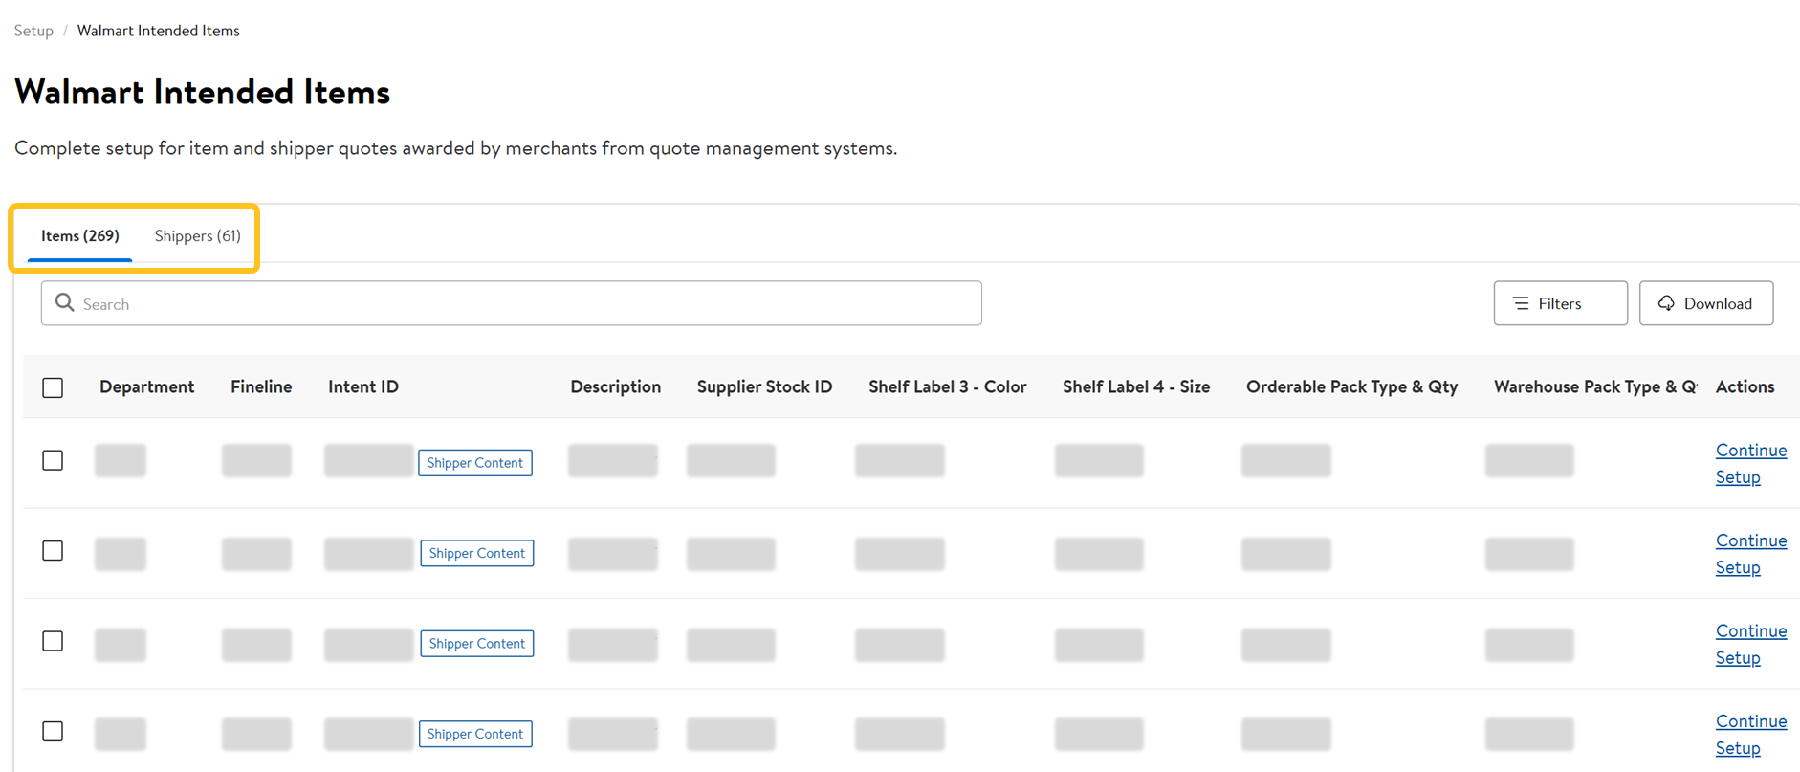Click the Fineline column header

click(261, 386)
